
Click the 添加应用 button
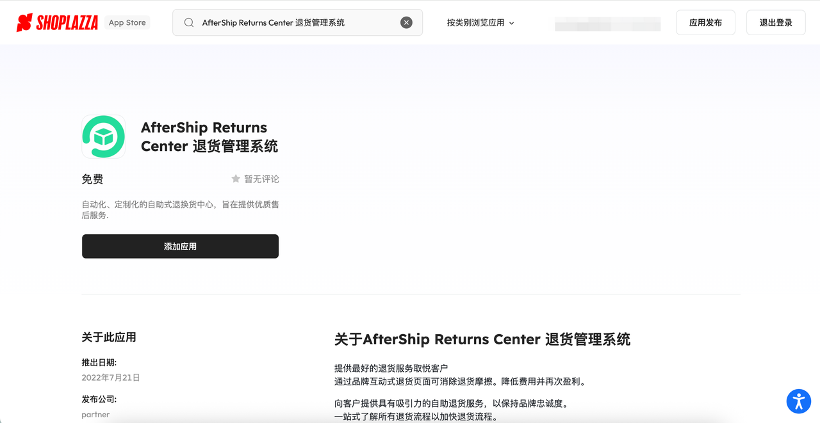coord(180,246)
